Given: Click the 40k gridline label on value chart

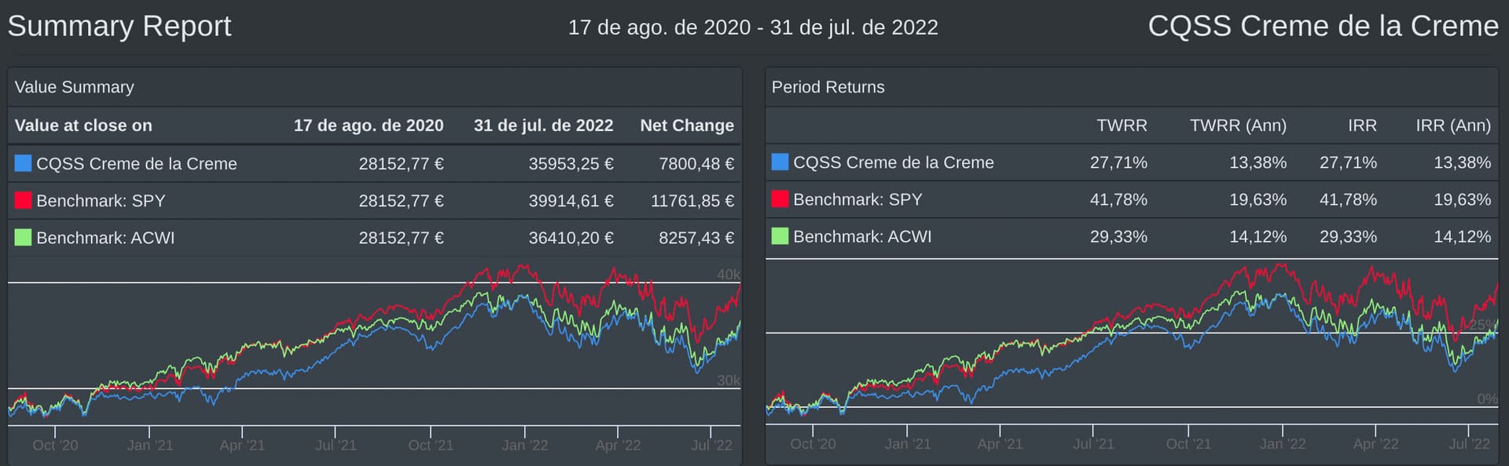Looking at the screenshot, I should [x=729, y=275].
